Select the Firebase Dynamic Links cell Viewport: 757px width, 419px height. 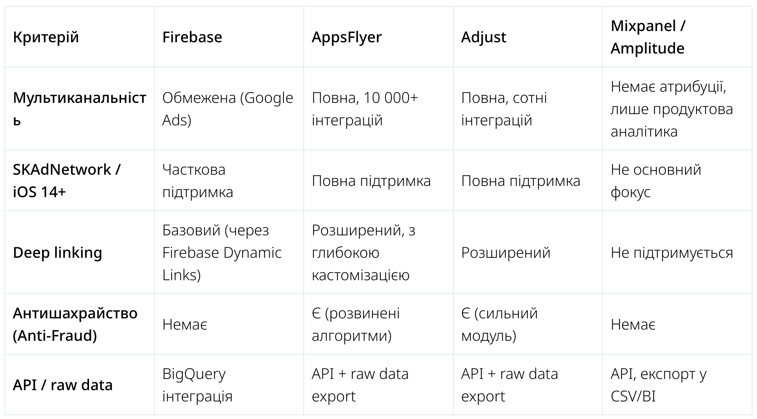[222, 253]
